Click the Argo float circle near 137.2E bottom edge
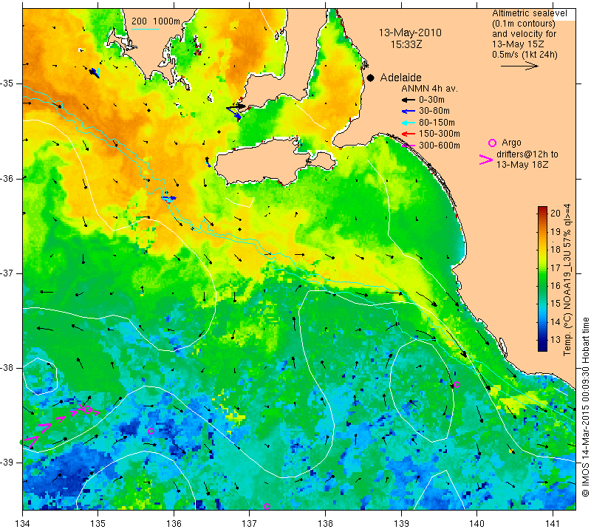This screenshot has height=532, width=591. pos(267,506)
